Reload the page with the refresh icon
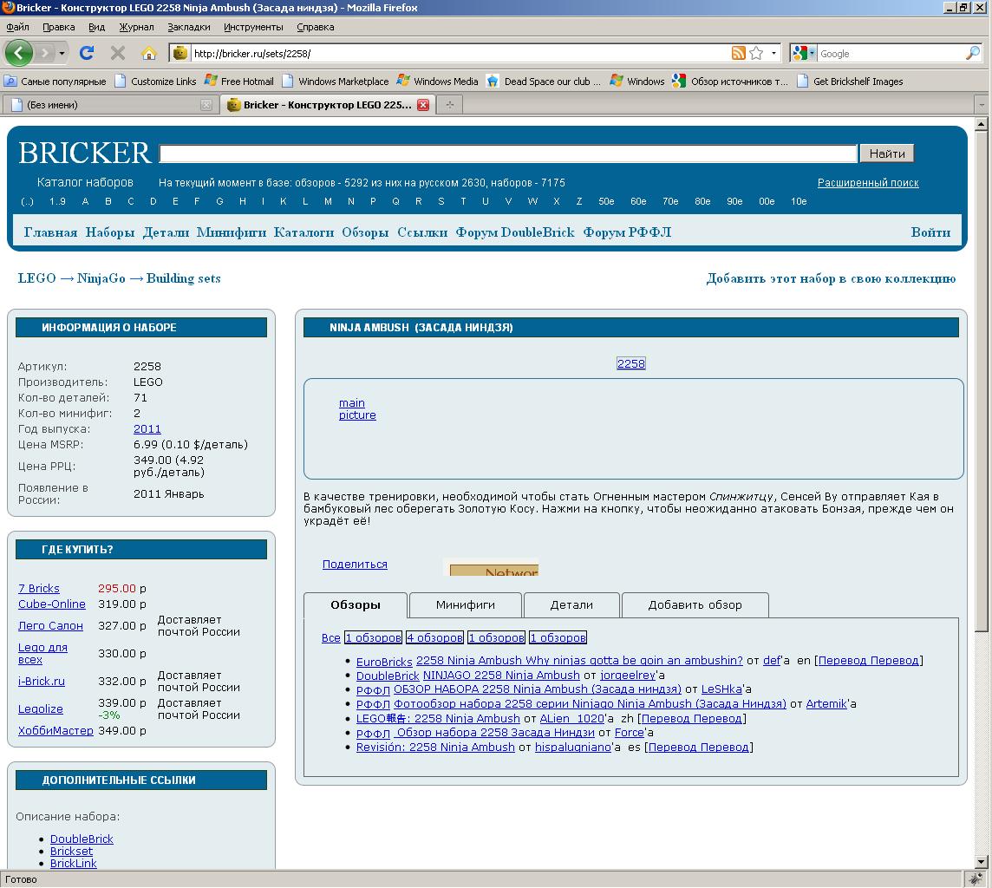Image resolution: width=992 pixels, height=888 pixels. coord(87,53)
